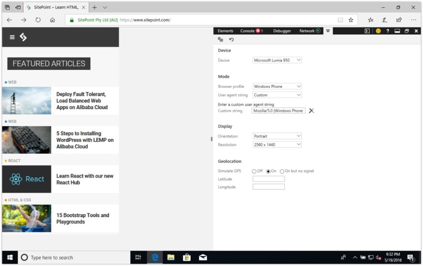Open the SitePoint hamburger menu
The height and width of the screenshot is (266, 423).
pos(12,37)
